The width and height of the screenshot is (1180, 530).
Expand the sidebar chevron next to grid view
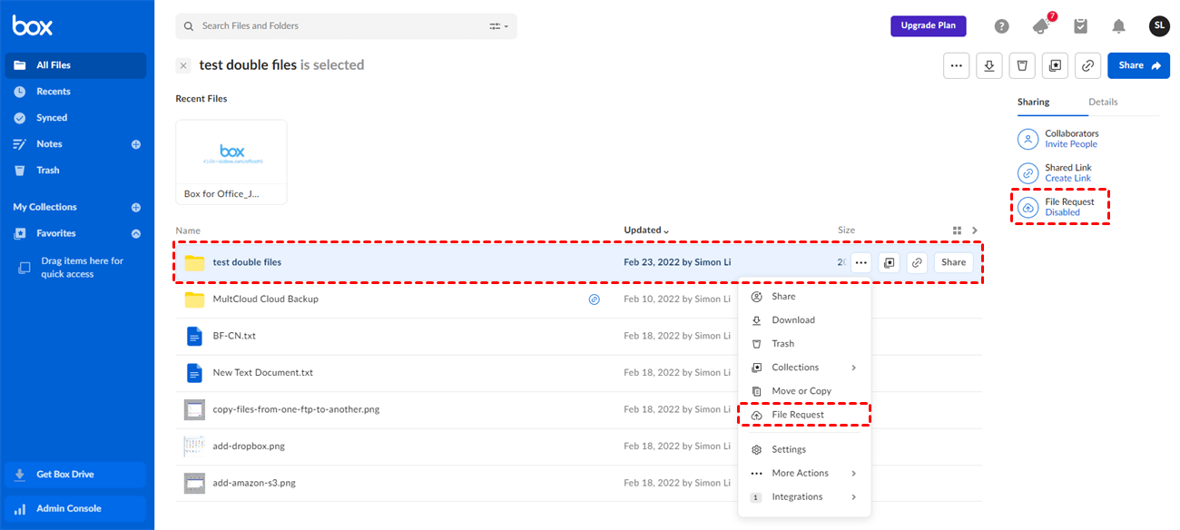(x=976, y=231)
